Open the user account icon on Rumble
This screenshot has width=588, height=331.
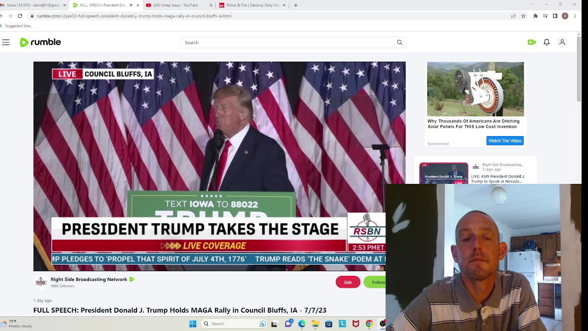click(562, 42)
